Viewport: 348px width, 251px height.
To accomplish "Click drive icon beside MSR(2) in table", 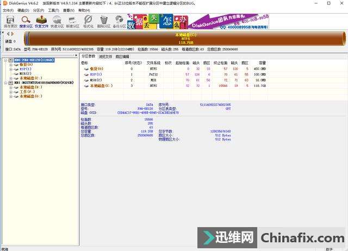I will [86, 80].
